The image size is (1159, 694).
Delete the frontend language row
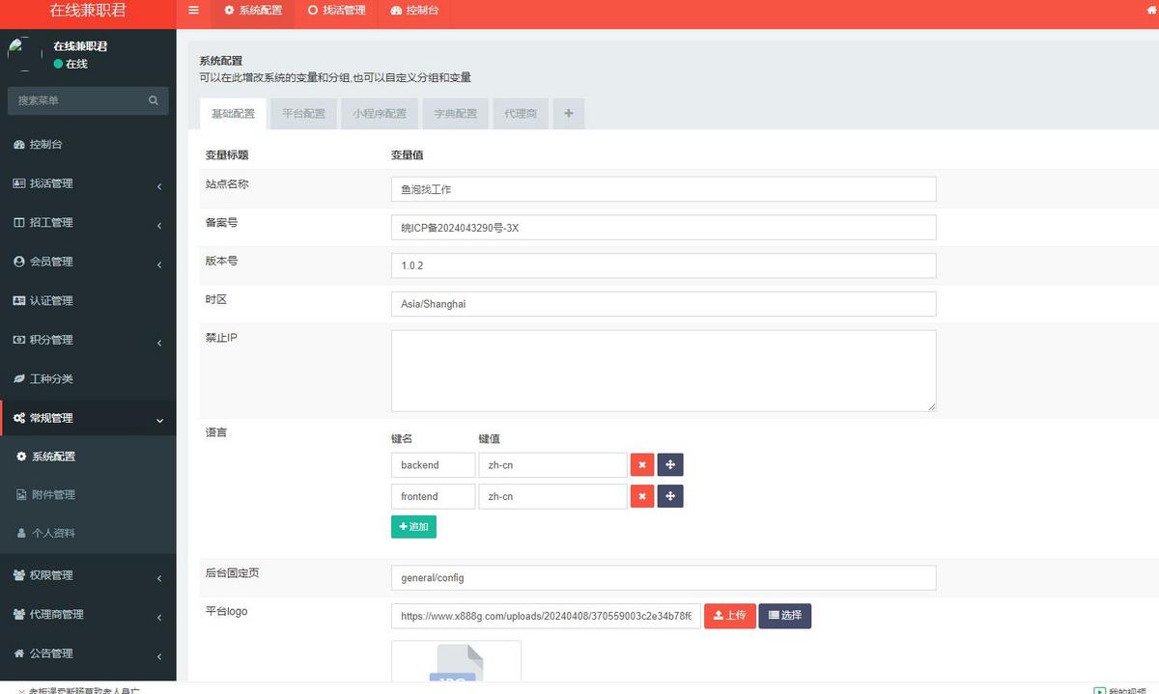642,496
